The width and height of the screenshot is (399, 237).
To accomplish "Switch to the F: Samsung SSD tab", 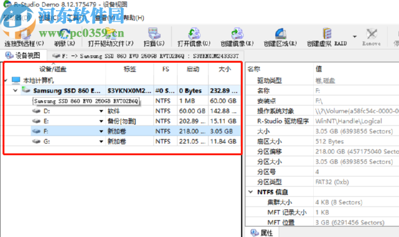I will coord(145,56).
